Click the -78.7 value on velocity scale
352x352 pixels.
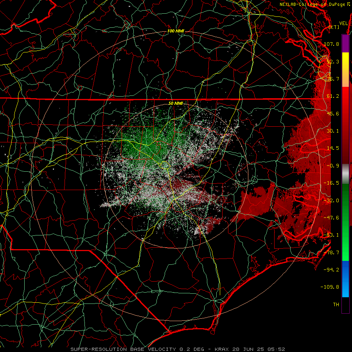point(331,253)
